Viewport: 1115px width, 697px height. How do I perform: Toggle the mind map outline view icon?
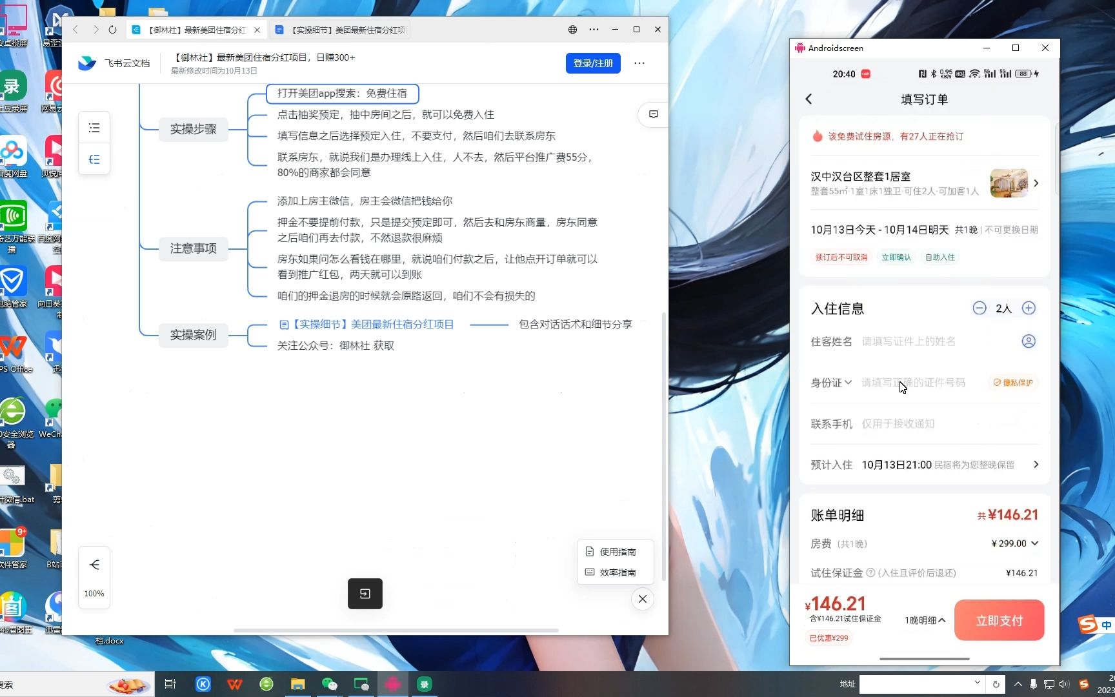94,159
